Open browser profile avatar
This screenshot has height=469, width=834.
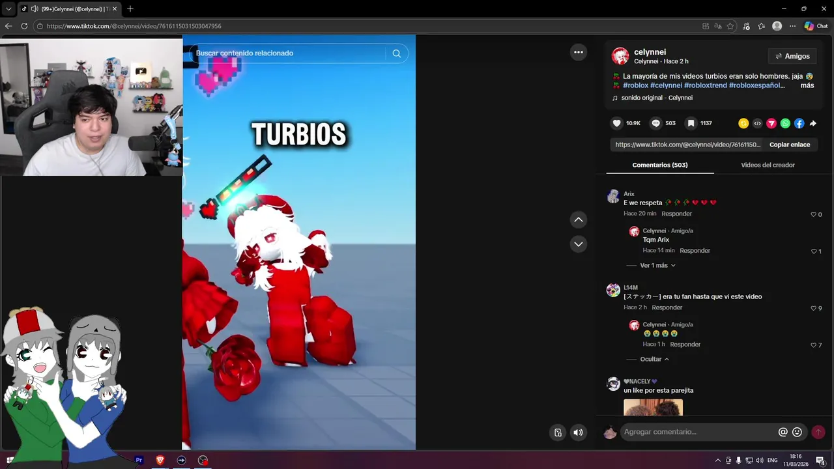[x=777, y=26]
